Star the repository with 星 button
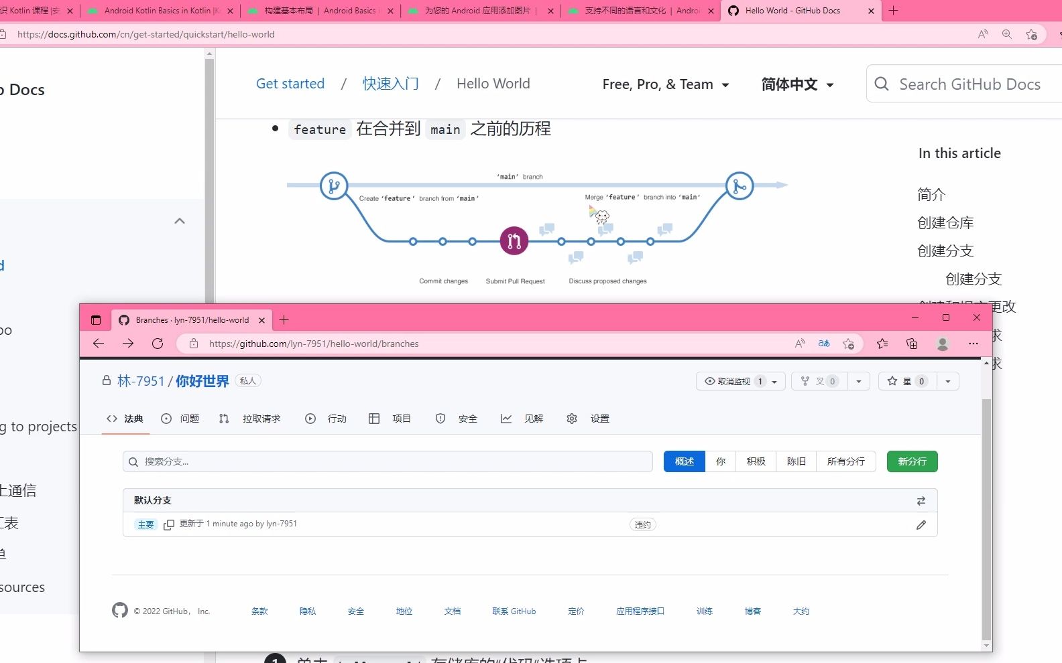The width and height of the screenshot is (1062, 663). click(x=907, y=381)
